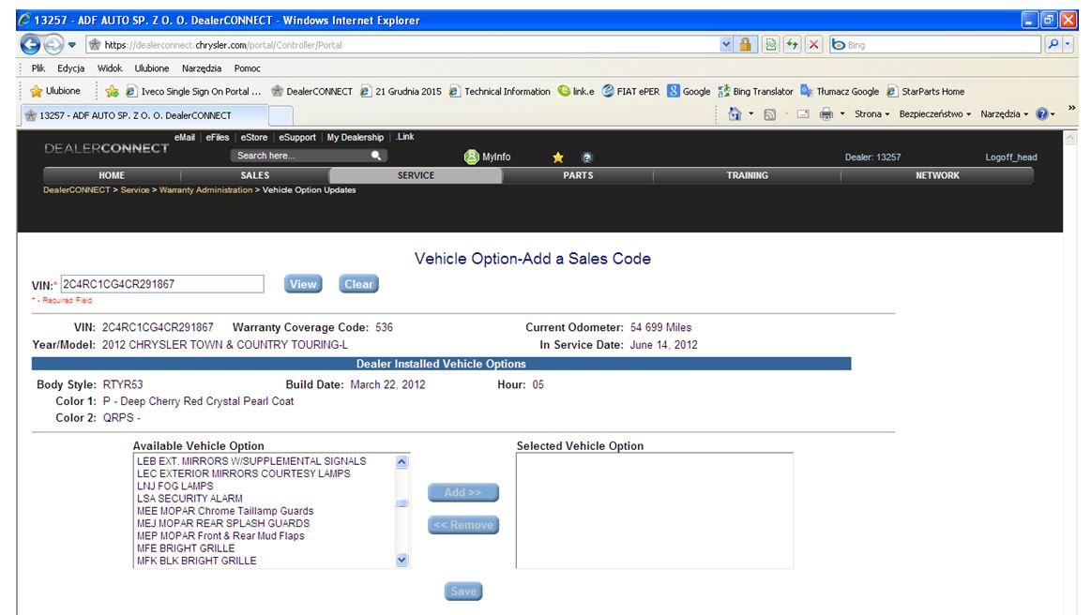Click the browser Forward arrow
Screen dimensions: 1091x615
(53, 44)
